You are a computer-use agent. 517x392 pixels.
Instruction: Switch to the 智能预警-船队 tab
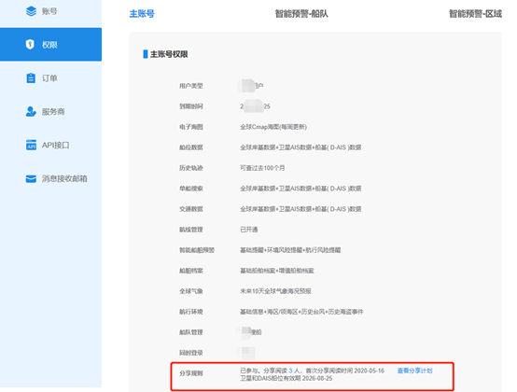(301, 14)
